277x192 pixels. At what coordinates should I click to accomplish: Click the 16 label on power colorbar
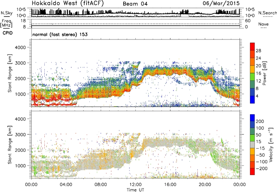point(258,73)
